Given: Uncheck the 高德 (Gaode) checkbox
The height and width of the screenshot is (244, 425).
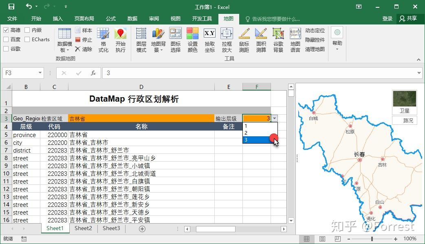Looking at the screenshot, I should (x=7, y=30).
